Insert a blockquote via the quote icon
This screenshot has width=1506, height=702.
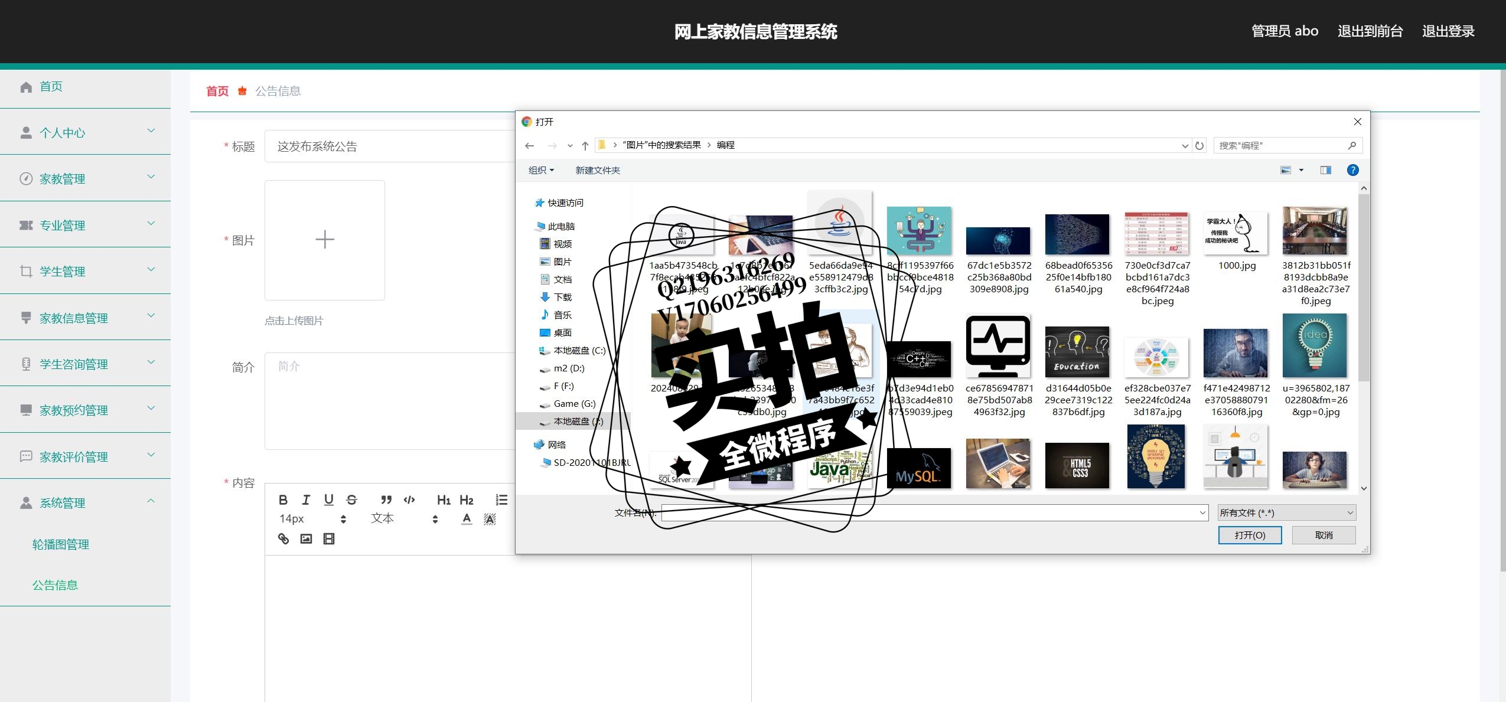click(x=386, y=500)
